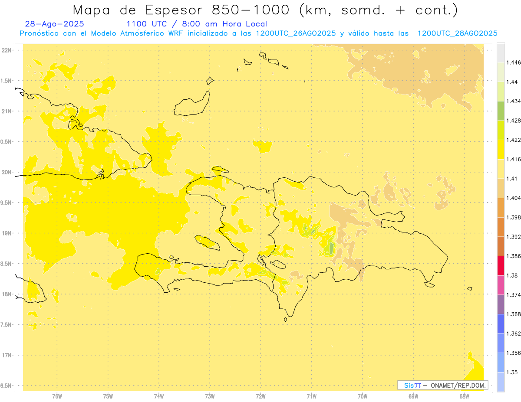This screenshot has height=402, width=521.
Task: Click the 76W longitude axis label
Action: (57, 396)
